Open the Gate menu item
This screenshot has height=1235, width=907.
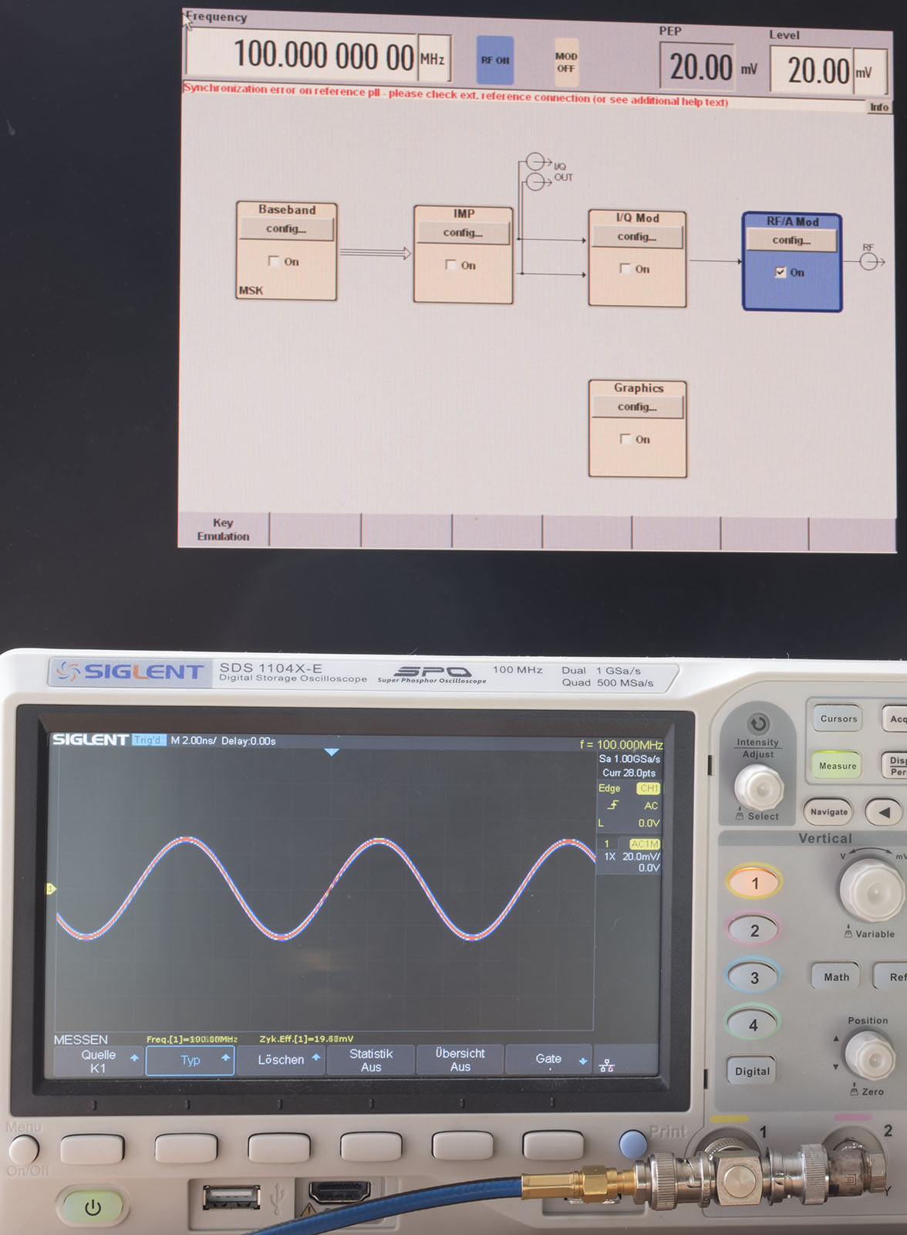[549, 1059]
